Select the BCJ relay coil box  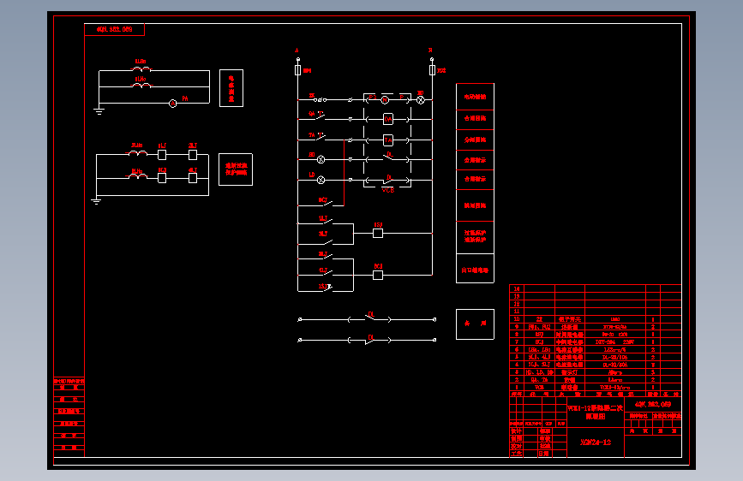point(378,275)
